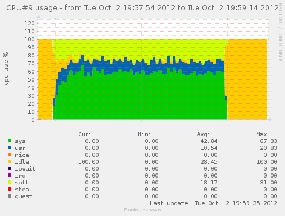This screenshot has height=216, width=285.
Task: Click the RRDTOOL / TOBI OETIKER watermark
Action: click(280, 33)
